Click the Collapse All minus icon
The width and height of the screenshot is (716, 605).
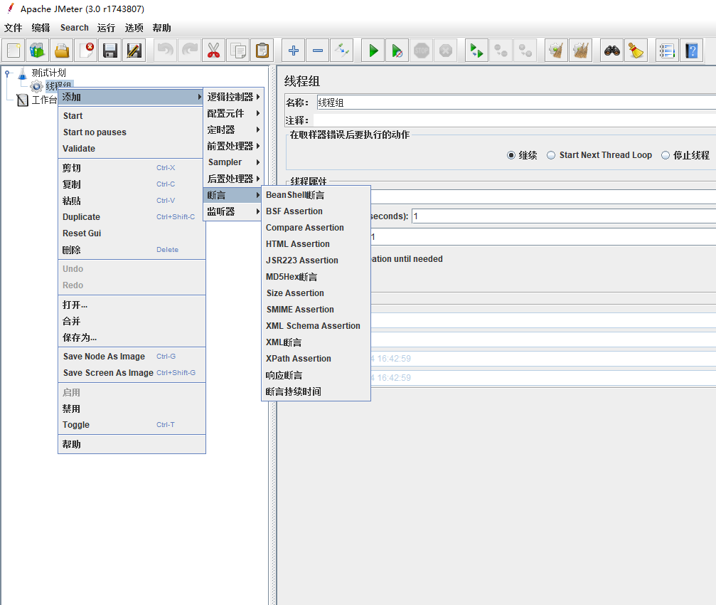click(318, 51)
